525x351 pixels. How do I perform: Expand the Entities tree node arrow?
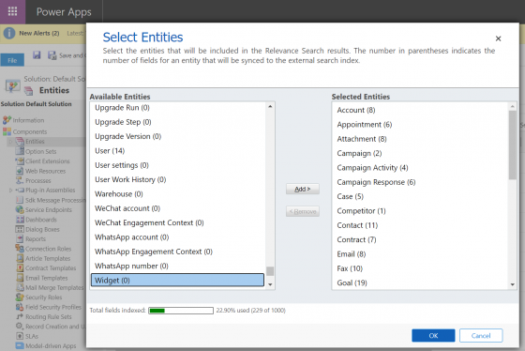tap(10, 142)
